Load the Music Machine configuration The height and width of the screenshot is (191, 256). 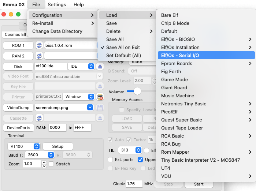206,95
